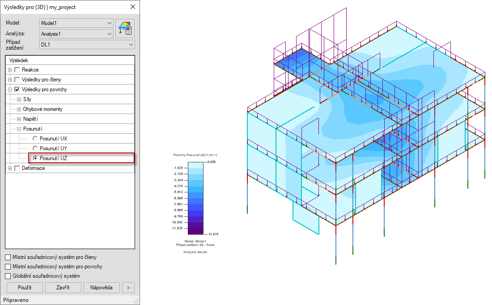Click the Analysis results caption under legend
The width and height of the screenshot is (492, 305).
pyautogui.click(x=195, y=252)
